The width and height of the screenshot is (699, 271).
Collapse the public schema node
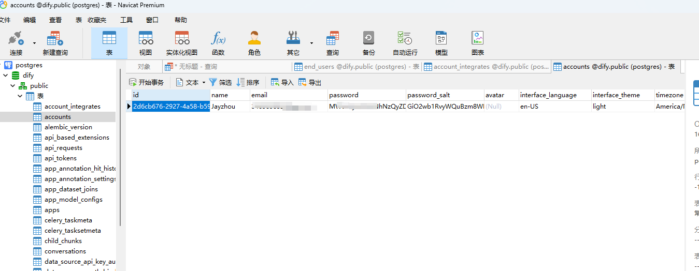click(x=13, y=86)
